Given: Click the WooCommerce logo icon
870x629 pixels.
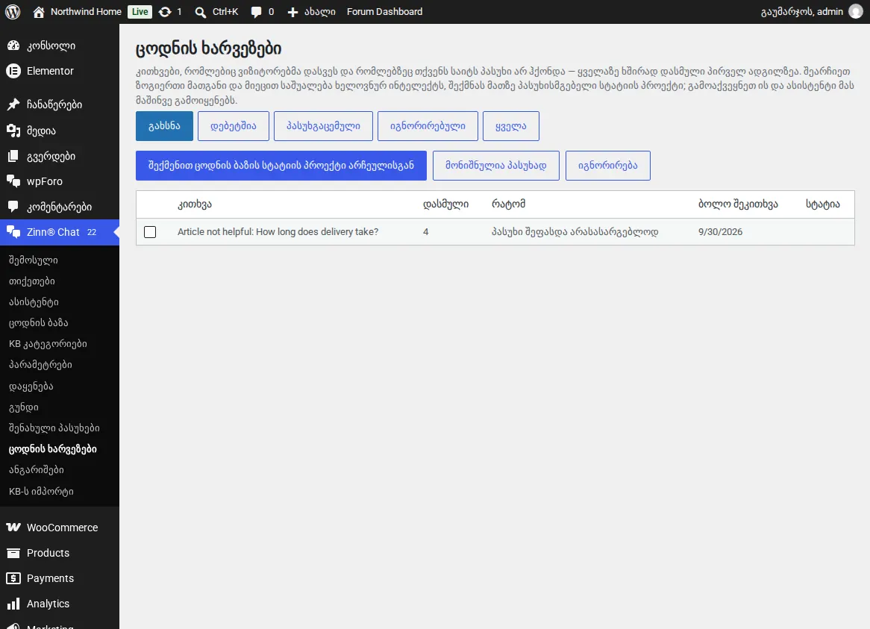Looking at the screenshot, I should [13, 528].
